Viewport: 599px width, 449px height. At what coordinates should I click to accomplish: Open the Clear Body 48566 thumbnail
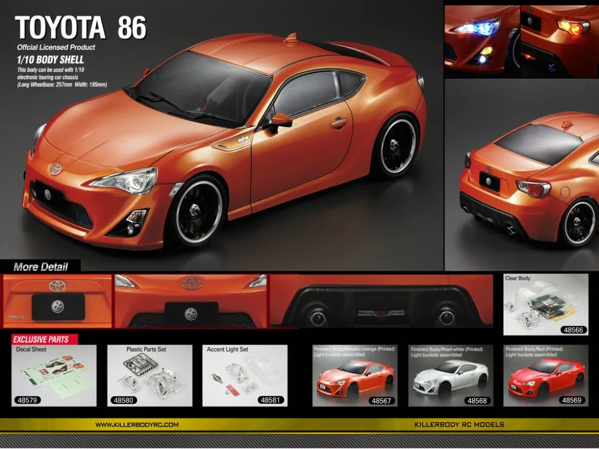tap(546, 304)
